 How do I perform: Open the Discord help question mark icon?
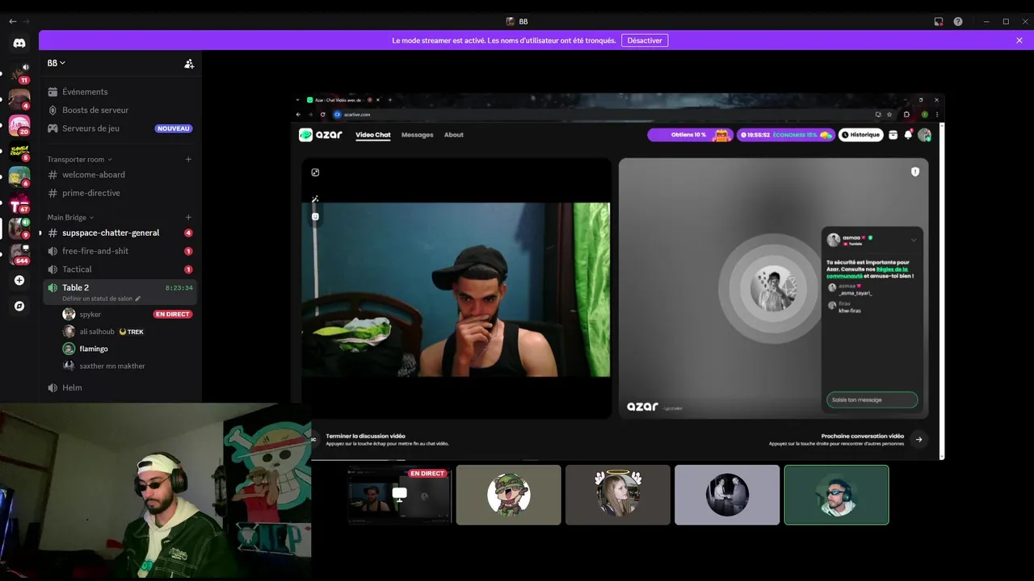(958, 22)
